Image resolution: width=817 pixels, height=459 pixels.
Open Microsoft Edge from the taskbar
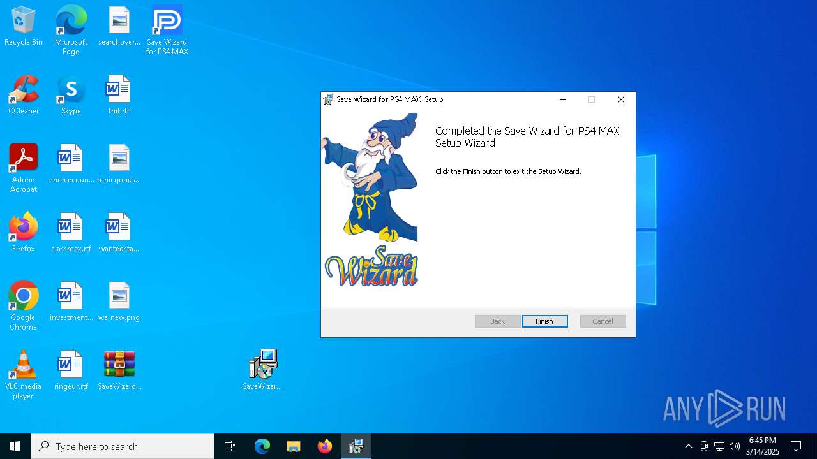[x=262, y=446]
